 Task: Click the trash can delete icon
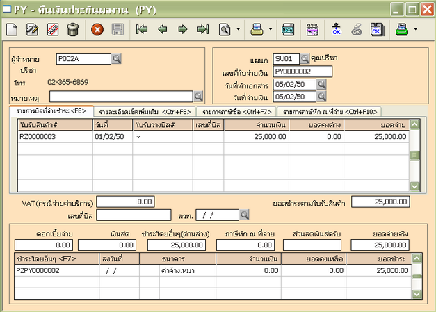(x=72, y=29)
